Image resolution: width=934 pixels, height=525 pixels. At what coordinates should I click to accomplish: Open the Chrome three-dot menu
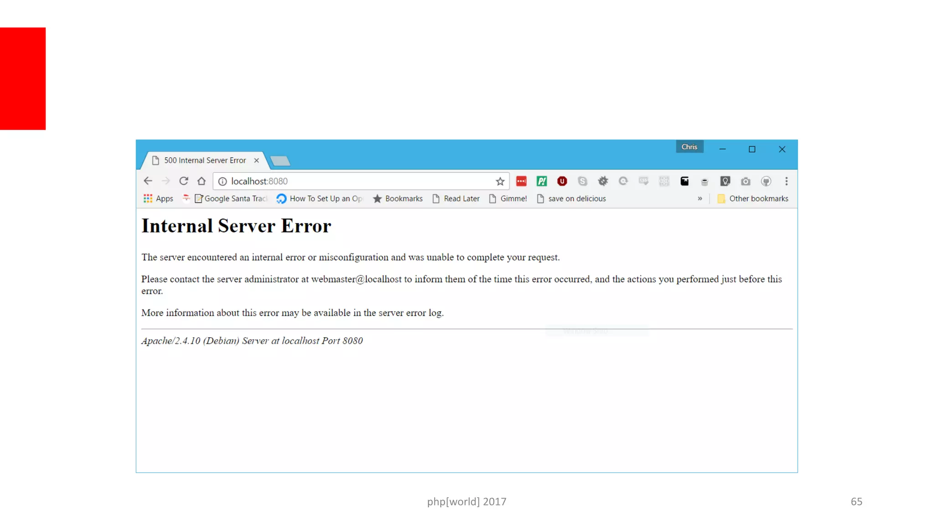786,181
